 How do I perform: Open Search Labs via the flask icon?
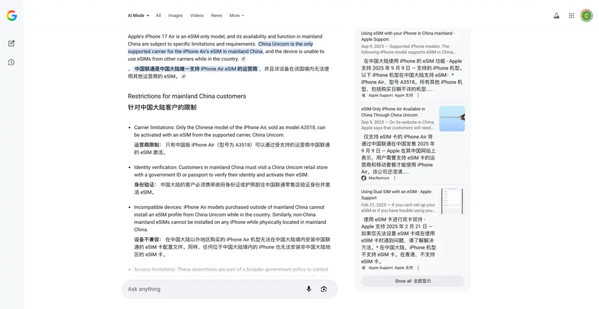(x=556, y=15)
